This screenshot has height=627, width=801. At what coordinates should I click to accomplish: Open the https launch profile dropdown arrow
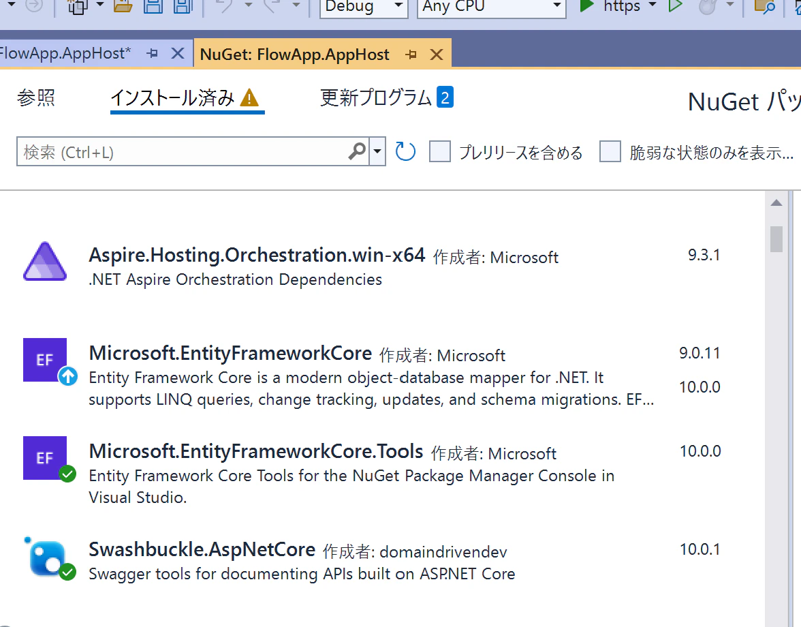click(653, 5)
